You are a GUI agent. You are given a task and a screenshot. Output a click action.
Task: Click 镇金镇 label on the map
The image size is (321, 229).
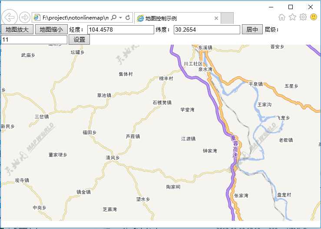(83, 192)
